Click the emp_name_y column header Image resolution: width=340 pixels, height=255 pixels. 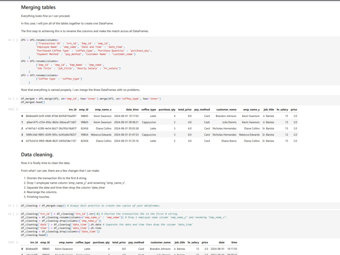tap(251, 110)
